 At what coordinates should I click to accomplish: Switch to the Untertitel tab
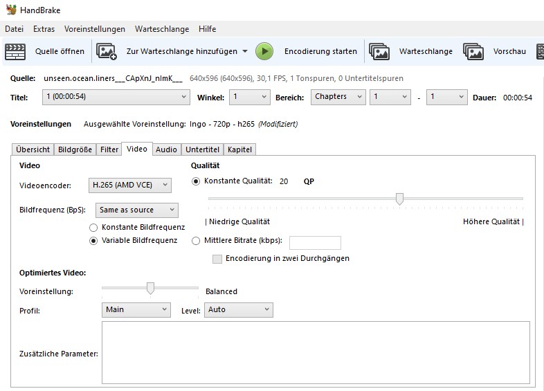click(202, 149)
